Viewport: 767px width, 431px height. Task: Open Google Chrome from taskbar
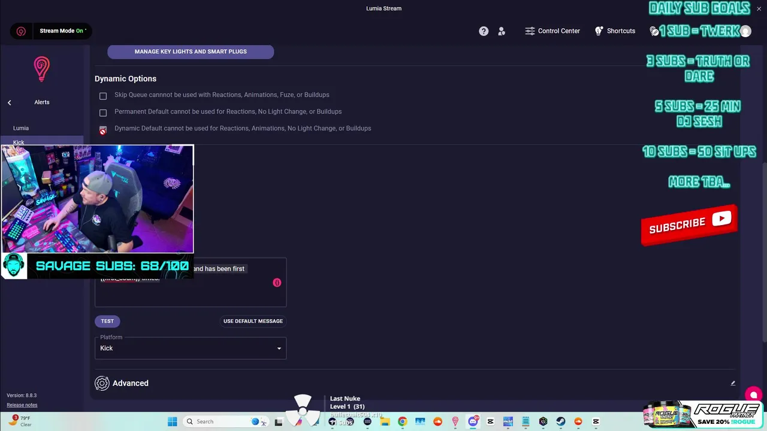point(403,421)
